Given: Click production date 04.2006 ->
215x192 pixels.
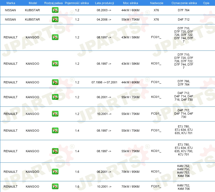Looking at the screenshot, I should (104, 19).
